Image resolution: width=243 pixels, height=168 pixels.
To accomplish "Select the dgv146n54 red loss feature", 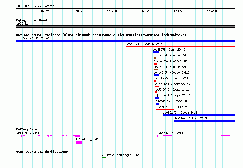I will 155,64.
